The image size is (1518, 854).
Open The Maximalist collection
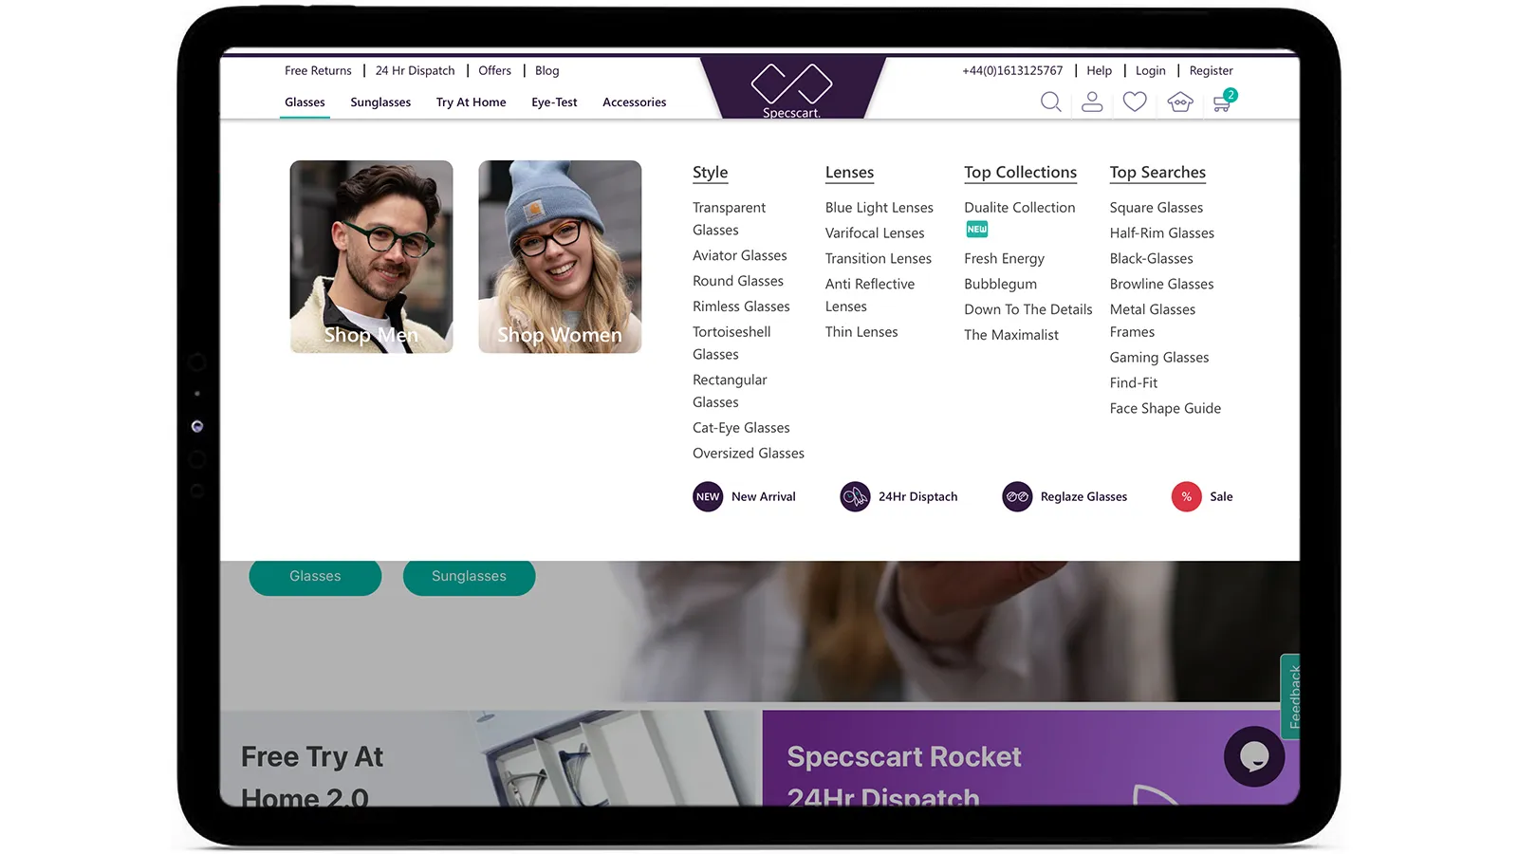click(1011, 335)
